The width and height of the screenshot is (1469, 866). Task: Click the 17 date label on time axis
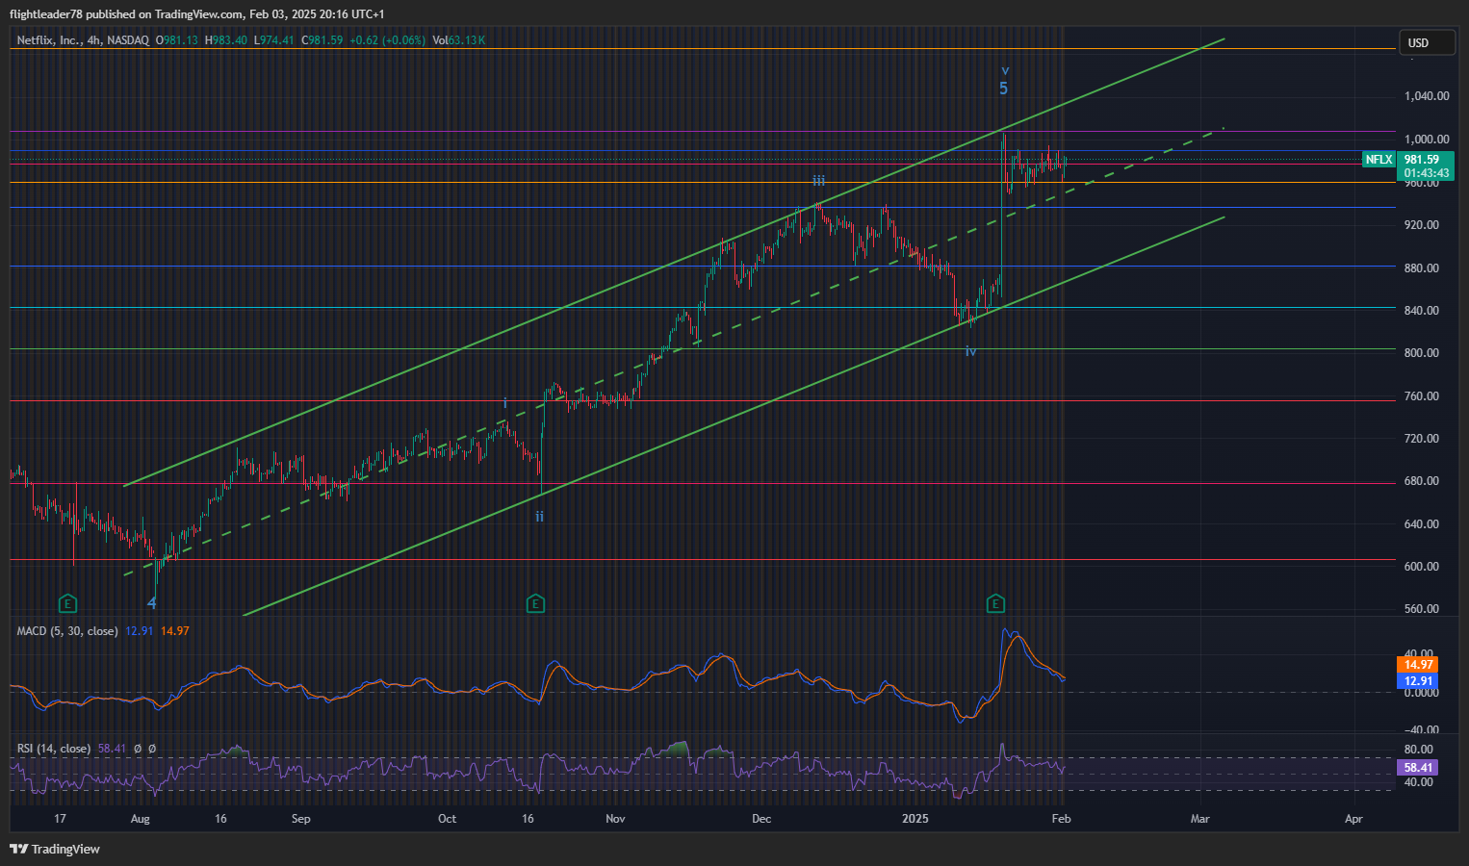[61, 819]
